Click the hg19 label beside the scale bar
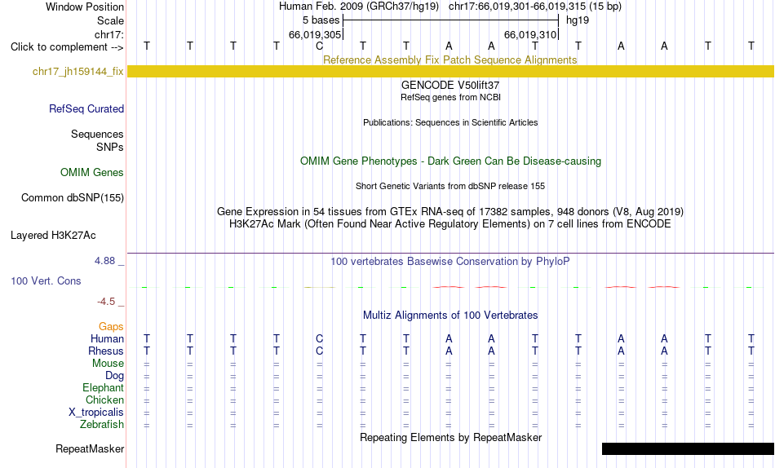Image resolution: width=775 pixels, height=468 pixels. pos(578,20)
